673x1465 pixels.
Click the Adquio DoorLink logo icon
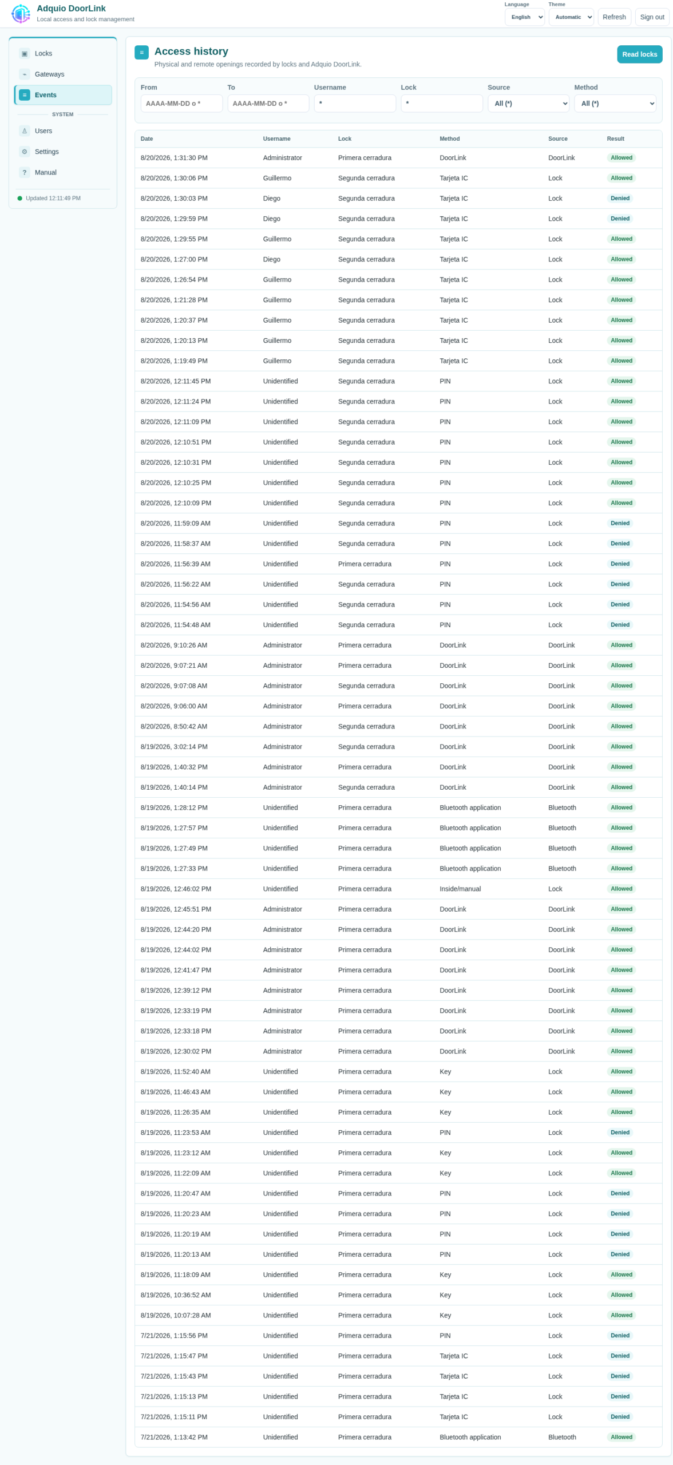pos(21,13)
